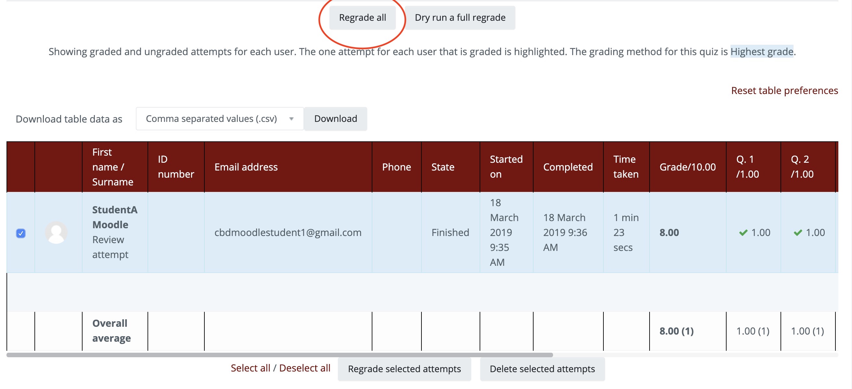The width and height of the screenshot is (852, 389).
Task: Sort by Grade/10.00 column header
Action: click(x=687, y=167)
